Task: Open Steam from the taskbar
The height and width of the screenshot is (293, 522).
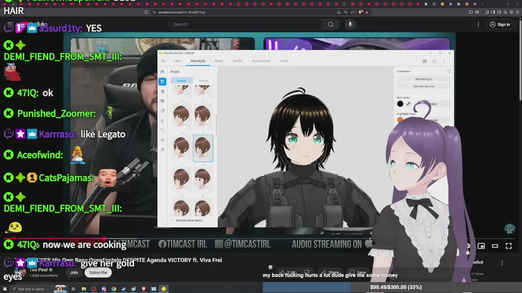Action: click(124, 289)
